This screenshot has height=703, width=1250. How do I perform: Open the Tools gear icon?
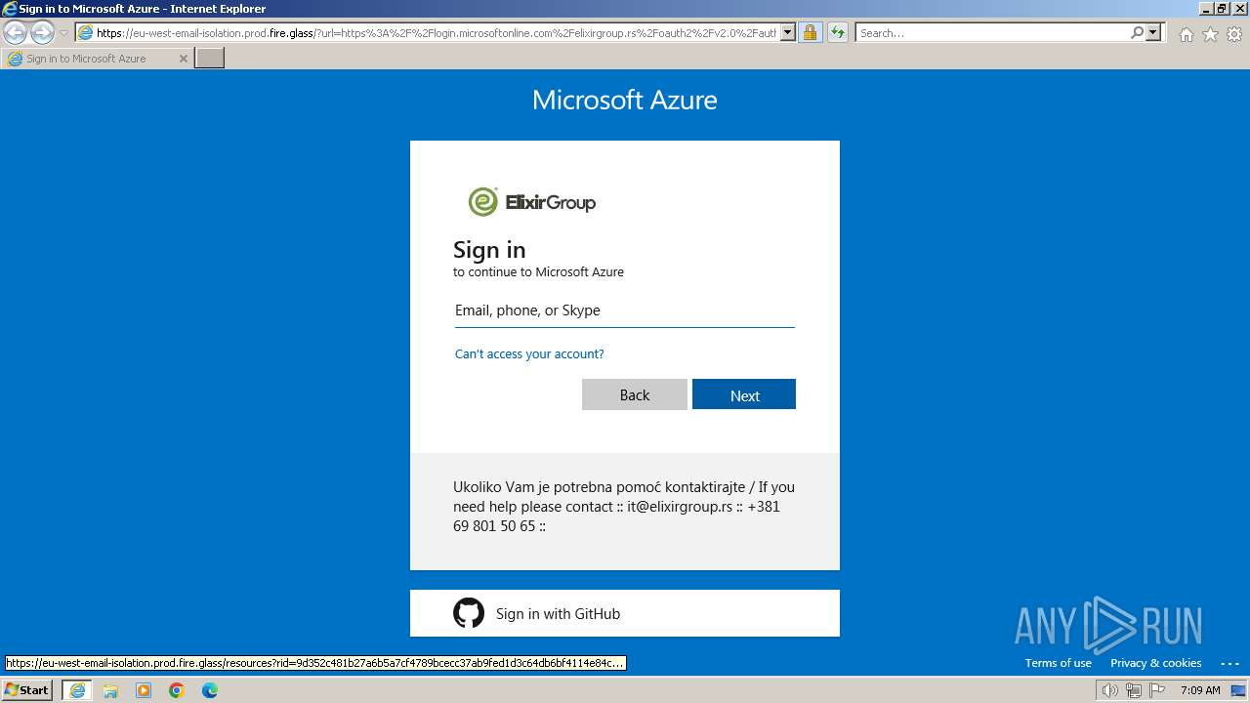[1234, 34]
